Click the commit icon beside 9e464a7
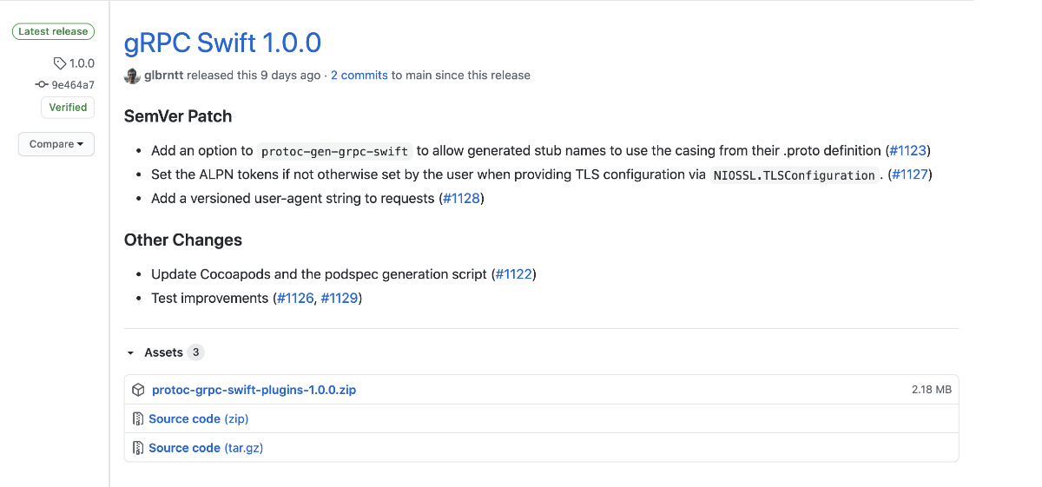 click(x=41, y=85)
